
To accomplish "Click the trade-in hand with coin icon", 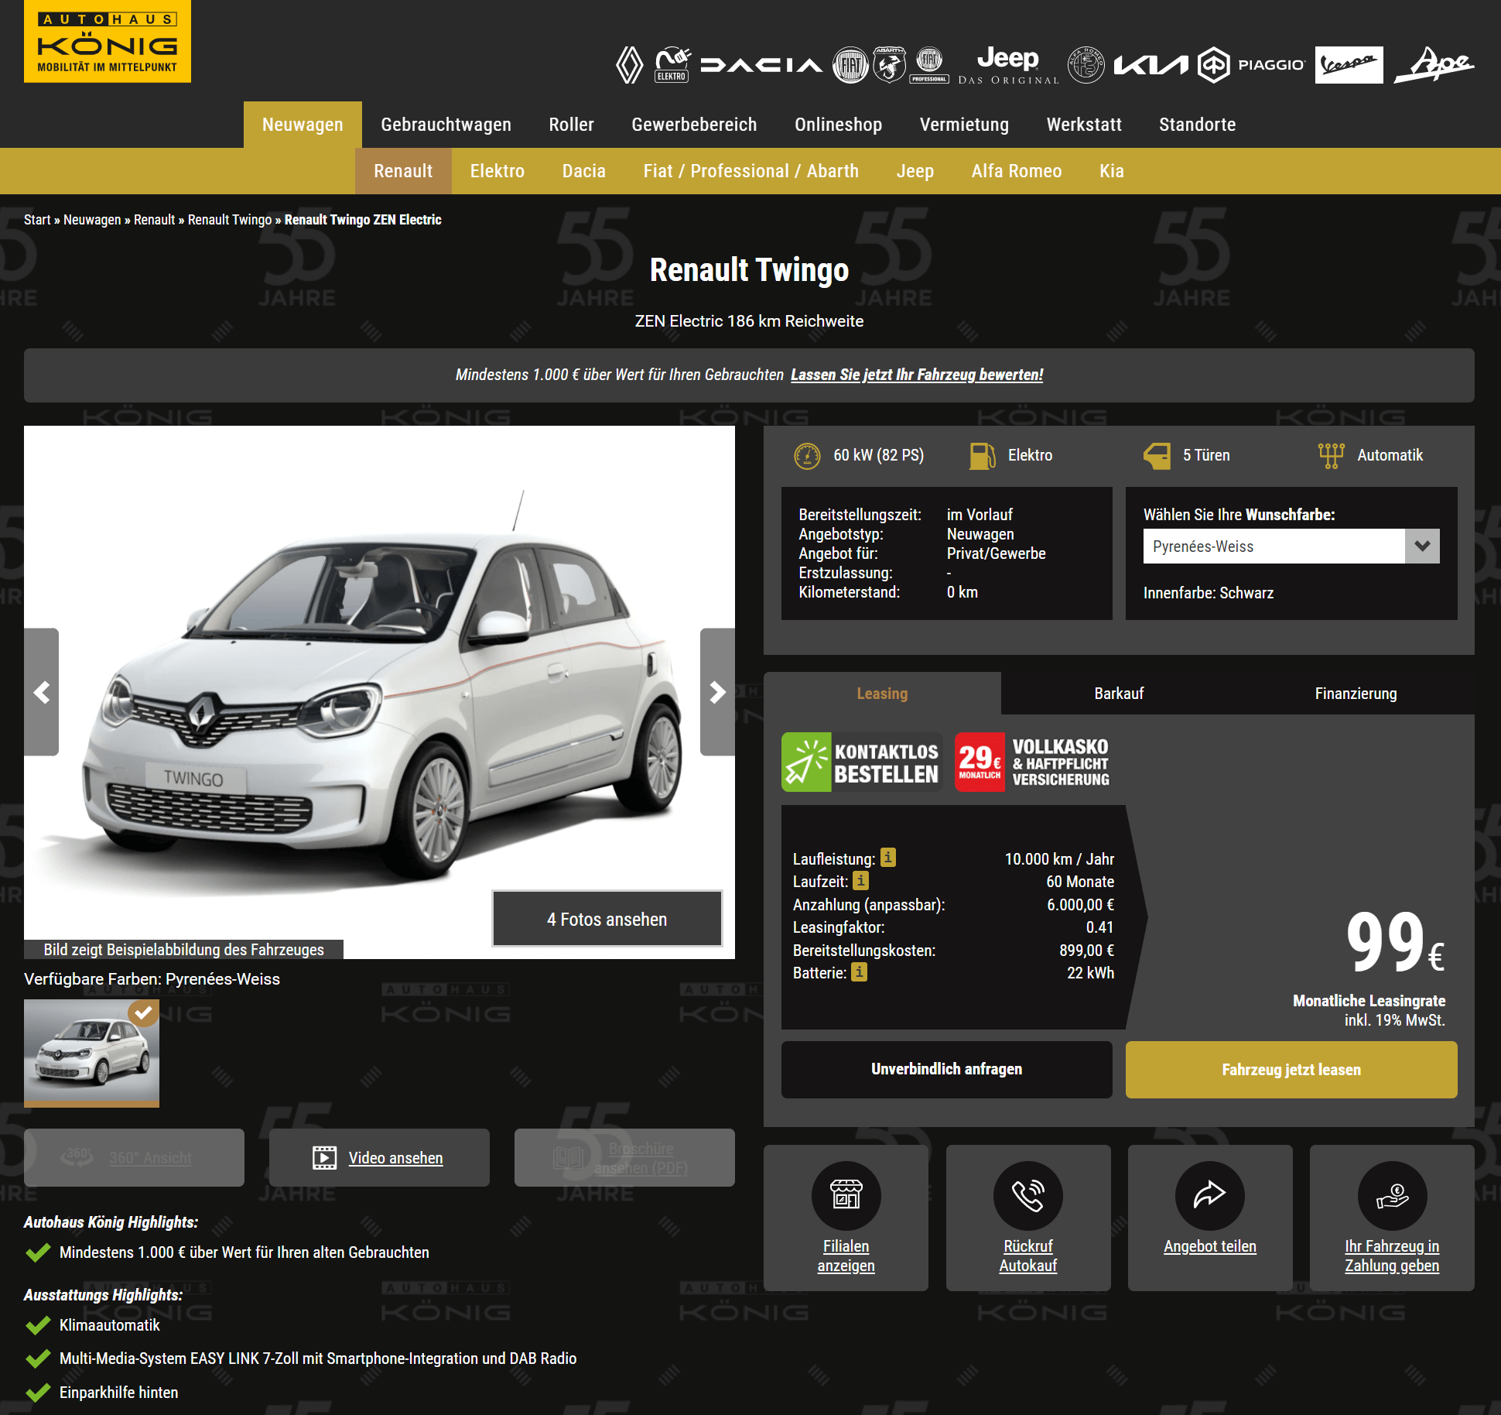I will (1392, 1195).
